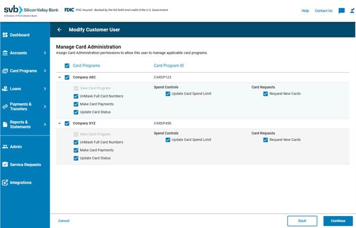This screenshot has height=228, width=356.
Task: Click the SVB Silicon Valley Bank logo
Action: tap(31, 11)
